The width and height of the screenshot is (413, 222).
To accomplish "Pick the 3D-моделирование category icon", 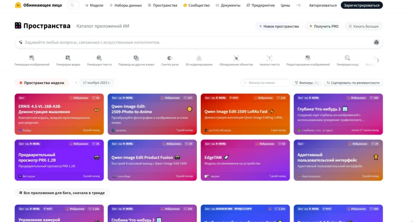I will (199, 58).
